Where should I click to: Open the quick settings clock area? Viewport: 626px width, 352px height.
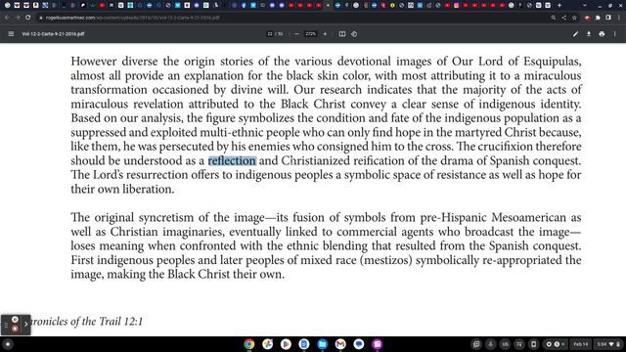[608, 344]
